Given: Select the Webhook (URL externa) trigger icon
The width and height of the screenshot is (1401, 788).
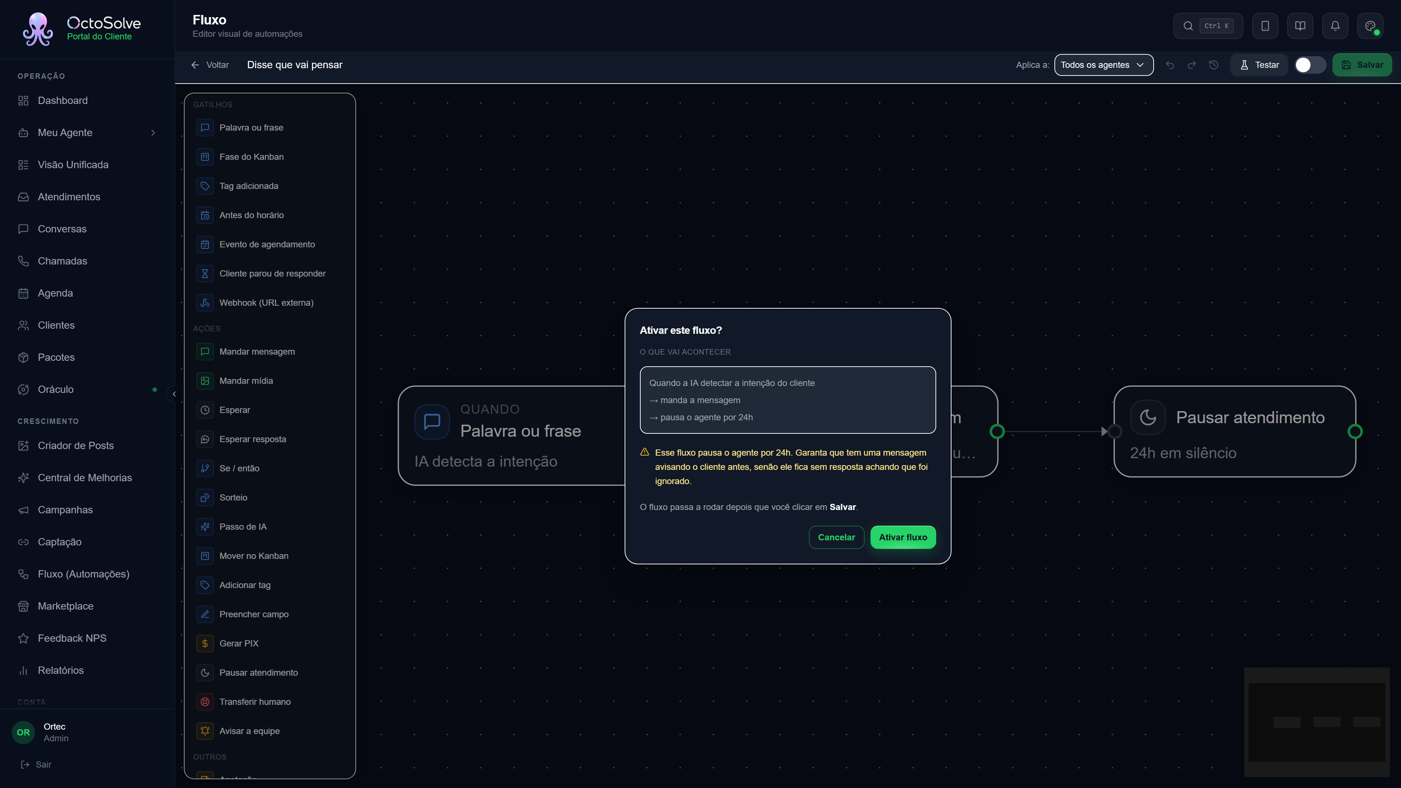Looking at the screenshot, I should tap(205, 303).
